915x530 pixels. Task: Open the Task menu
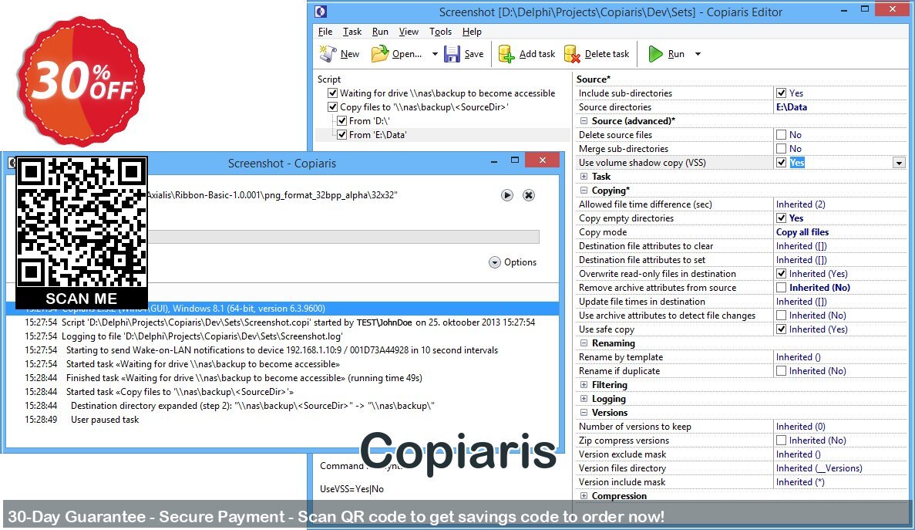click(352, 32)
